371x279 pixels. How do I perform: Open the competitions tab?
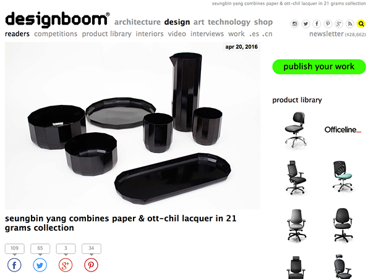pyautogui.click(x=56, y=34)
